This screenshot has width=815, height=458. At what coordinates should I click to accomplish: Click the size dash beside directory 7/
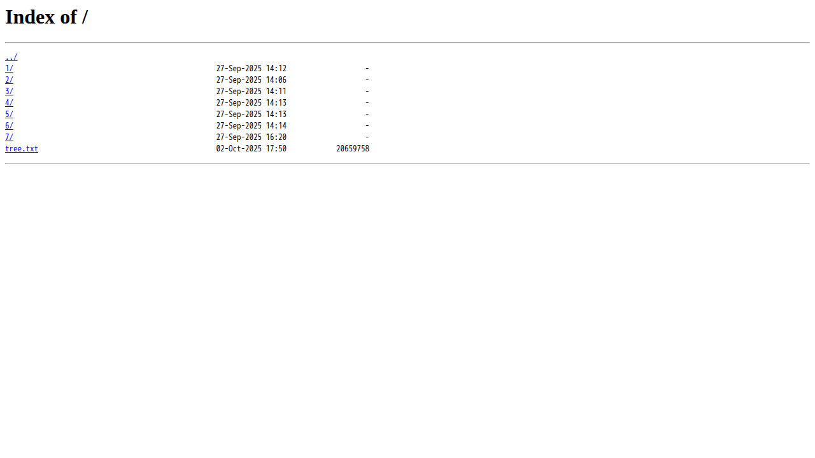367,137
